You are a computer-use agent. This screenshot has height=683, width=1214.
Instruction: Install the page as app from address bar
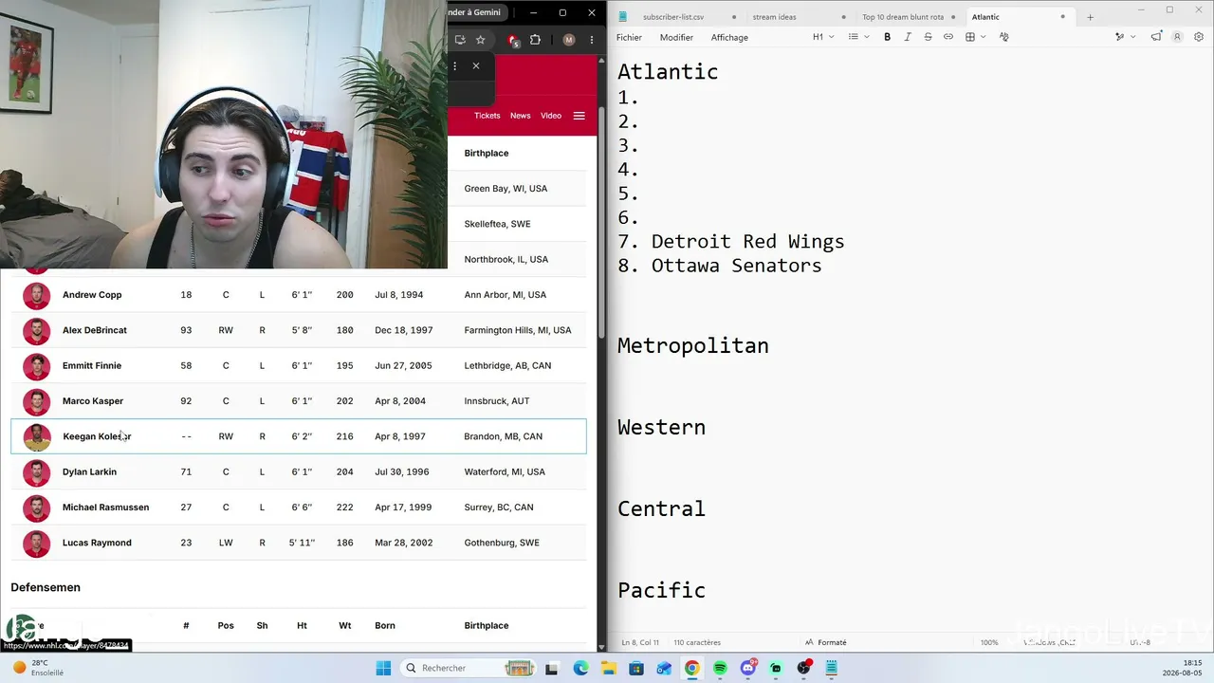460,40
